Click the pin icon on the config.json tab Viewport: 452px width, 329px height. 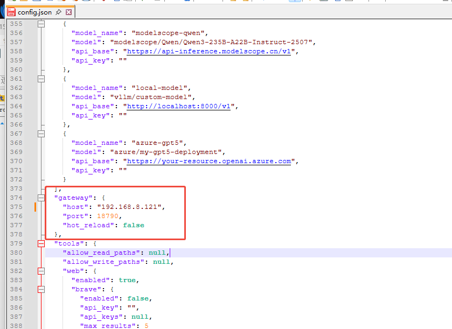[x=58, y=11]
